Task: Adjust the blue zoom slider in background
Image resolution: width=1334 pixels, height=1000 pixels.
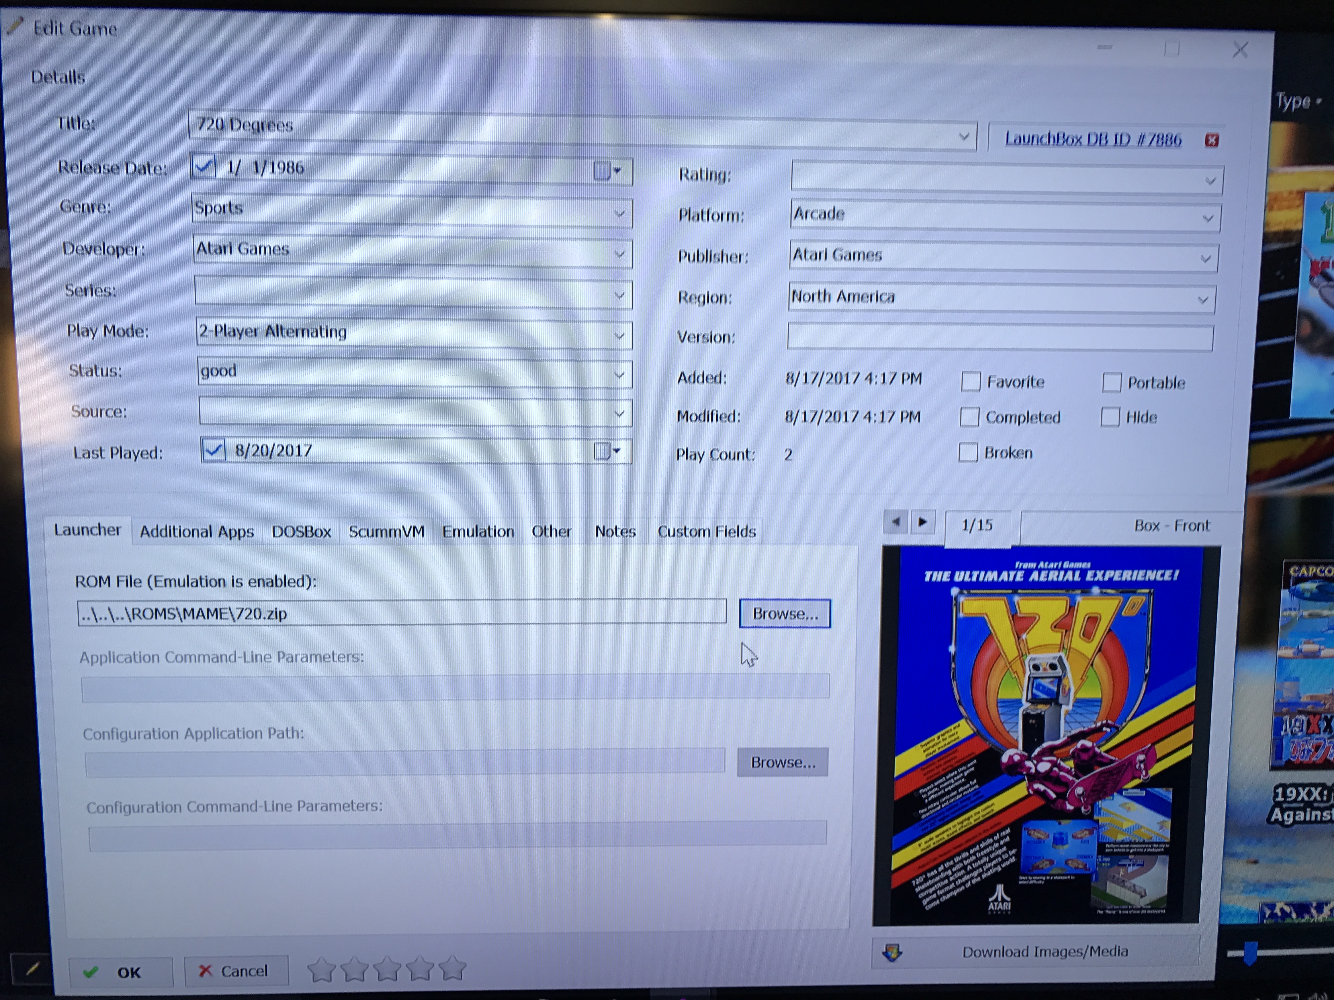Action: [1251, 954]
